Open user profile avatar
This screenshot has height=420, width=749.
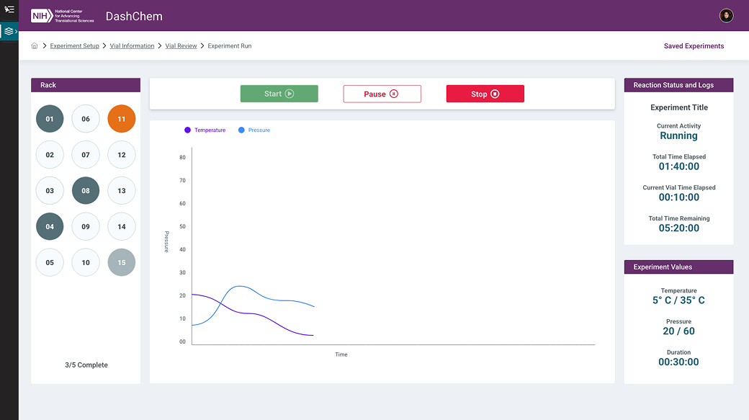(x=726, y=16)
